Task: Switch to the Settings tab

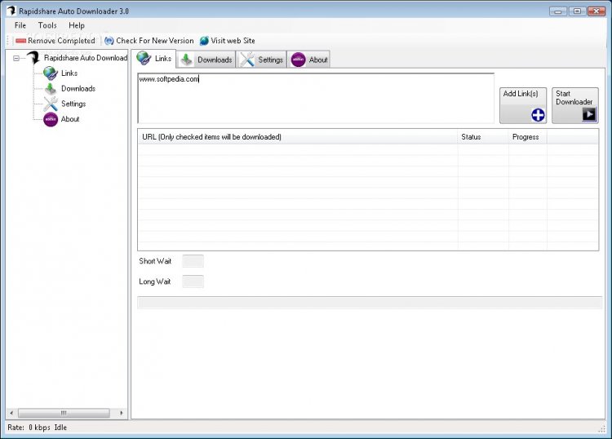Action: [x=261, y=60]
